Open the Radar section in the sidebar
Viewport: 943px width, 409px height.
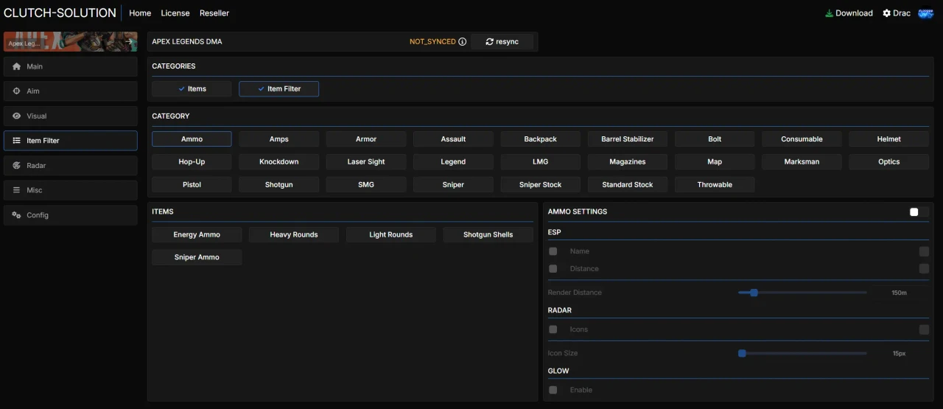[70, 166]
